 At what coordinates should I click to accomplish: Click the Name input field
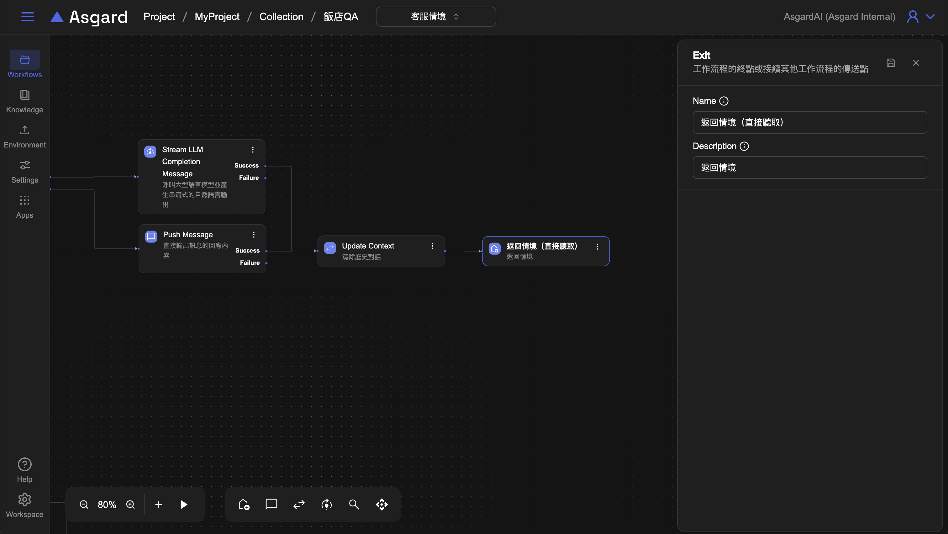[x=810, y=122]
